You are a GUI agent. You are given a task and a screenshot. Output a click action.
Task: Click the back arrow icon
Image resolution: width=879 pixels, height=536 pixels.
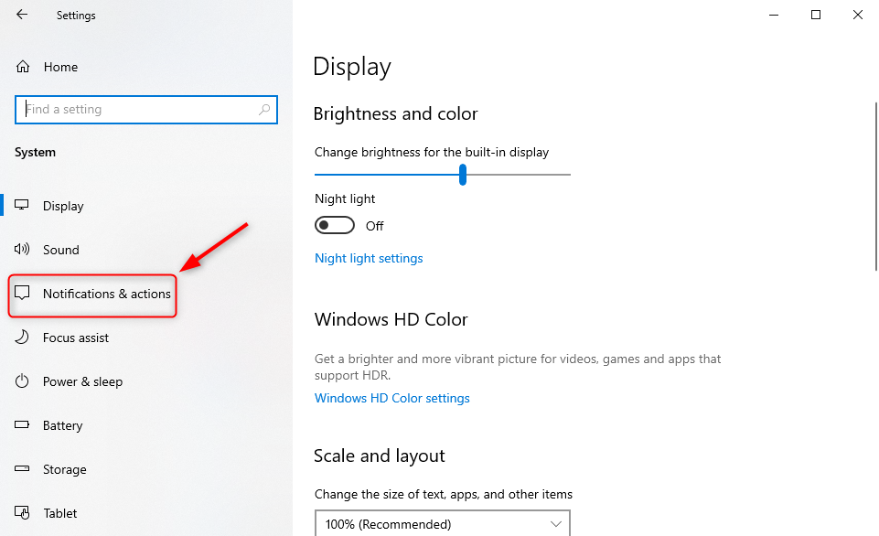[x=22, y=15]
